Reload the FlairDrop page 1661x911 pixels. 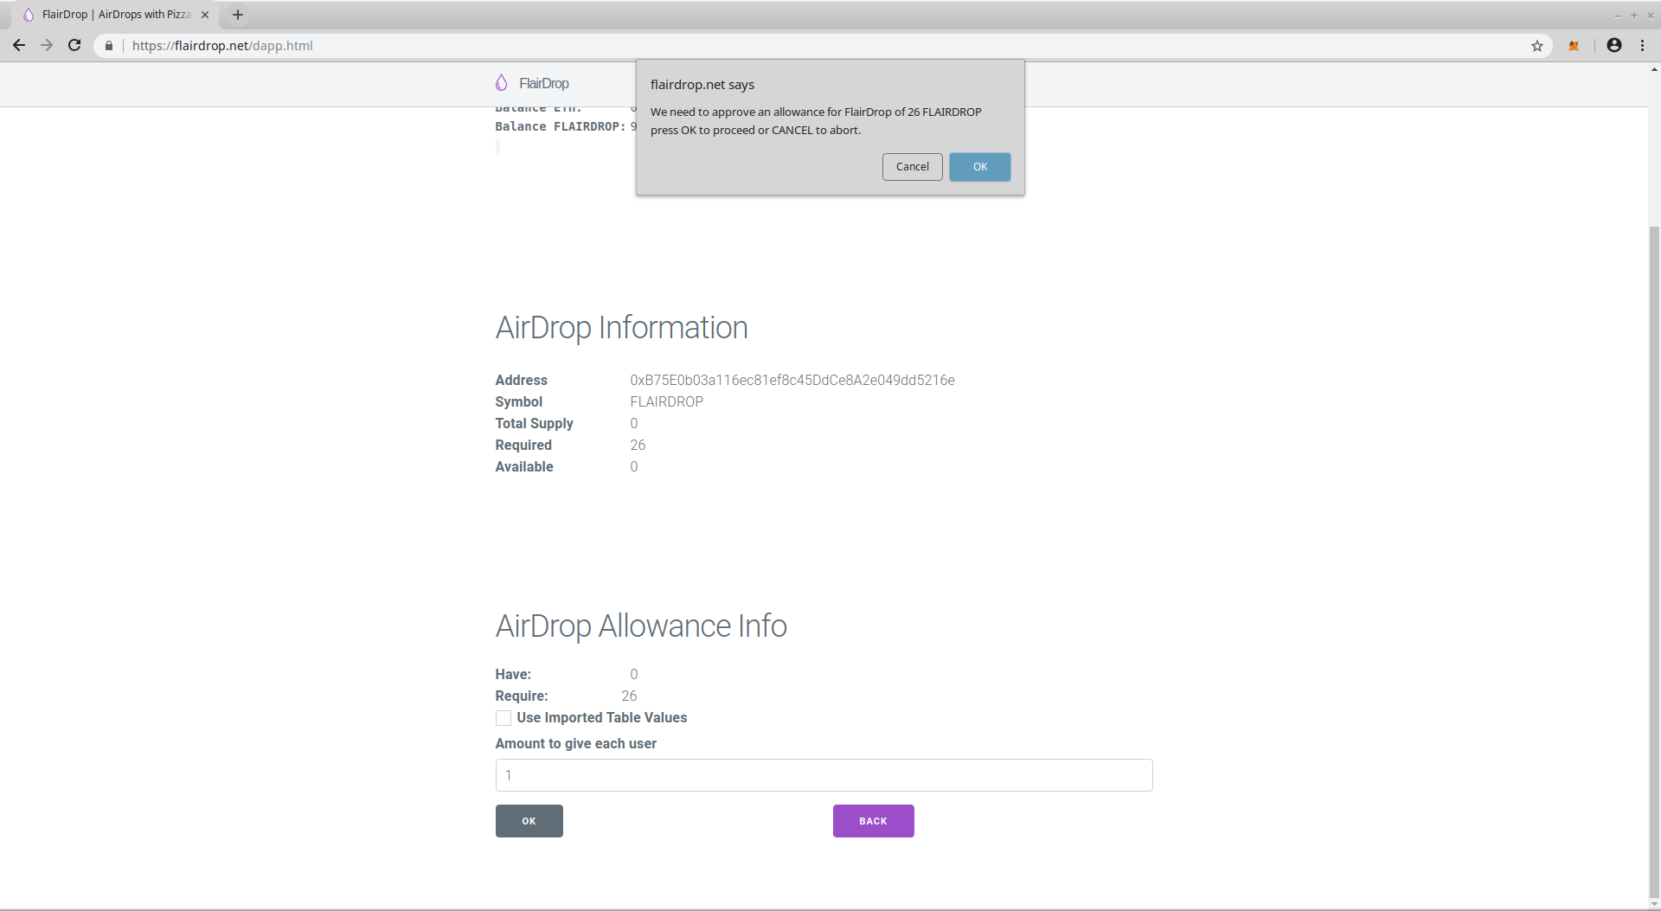74,46
